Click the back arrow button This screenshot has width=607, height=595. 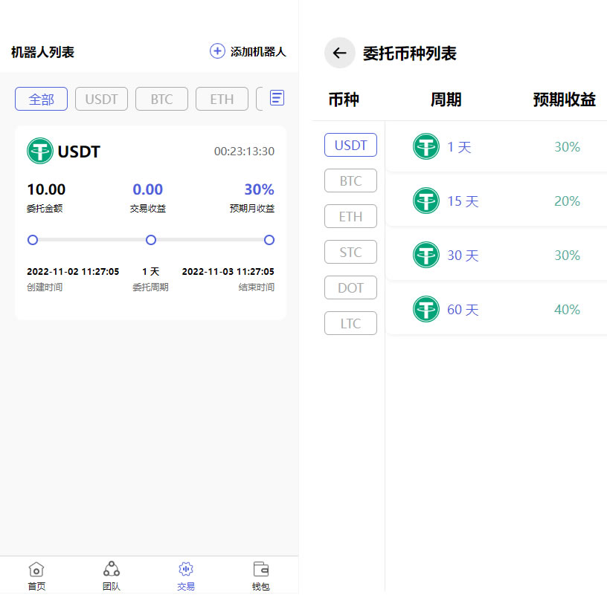click(340, 53)
